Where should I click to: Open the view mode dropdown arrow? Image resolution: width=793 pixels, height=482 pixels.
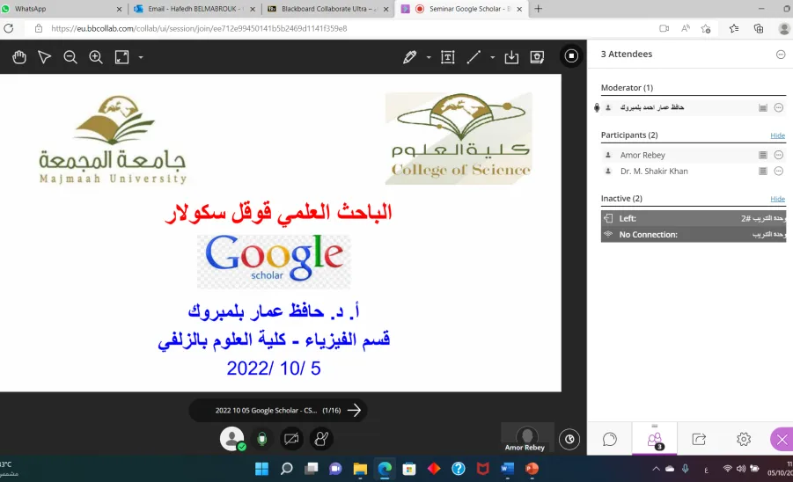tap(141, 57)
